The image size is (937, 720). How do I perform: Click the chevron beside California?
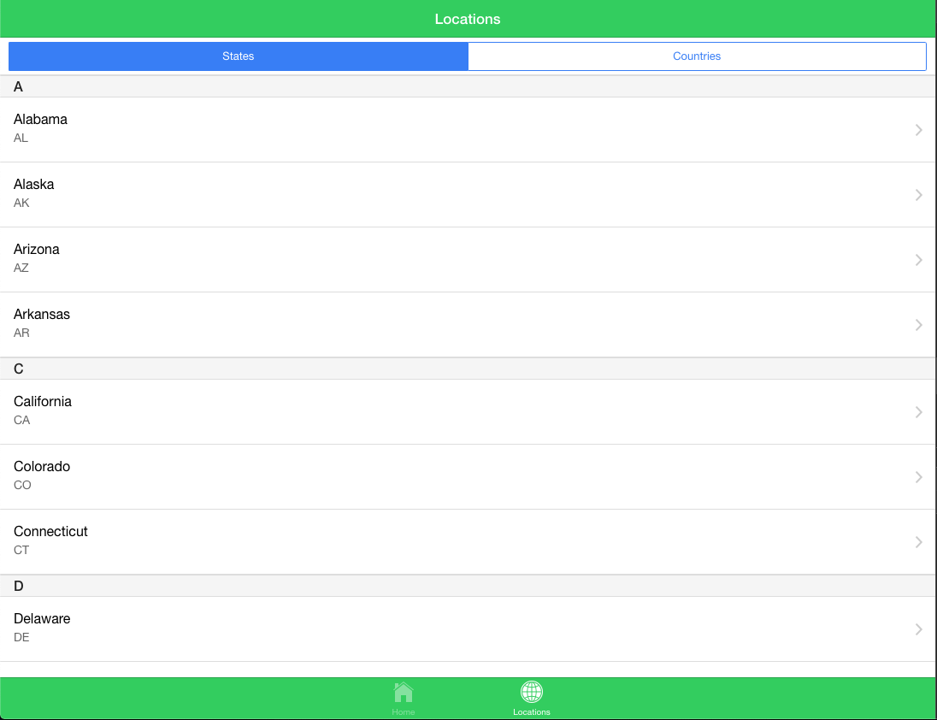pyautogui.click(x=919, y=412)
